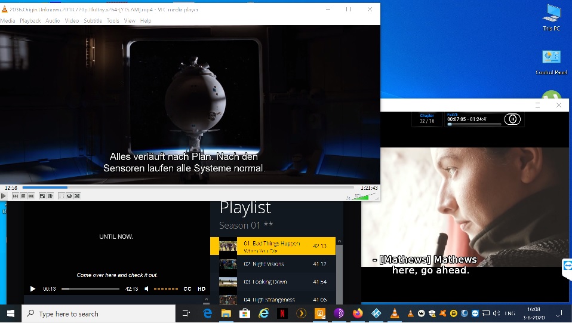Stop playback in VLC controls
572x323 pixels.
click(23, 196)
